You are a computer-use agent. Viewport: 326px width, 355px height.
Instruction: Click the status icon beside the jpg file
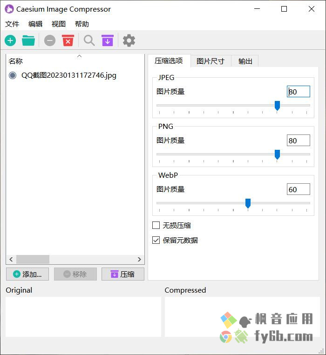[x=13, y=75]
